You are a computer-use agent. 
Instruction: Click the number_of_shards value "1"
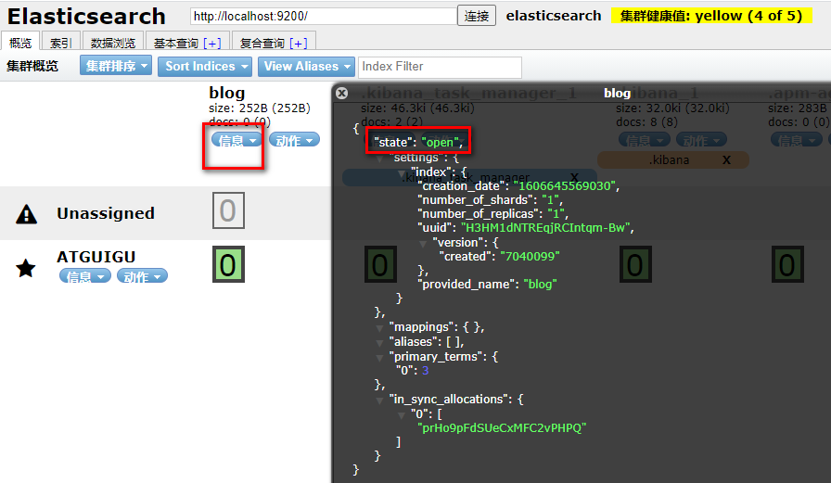click(x=553, y=200)
